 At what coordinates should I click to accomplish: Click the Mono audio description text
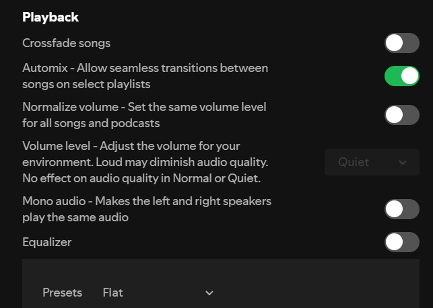147,209
